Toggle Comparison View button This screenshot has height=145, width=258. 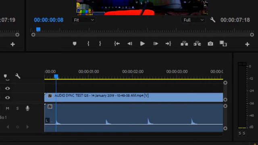click(223, 43)
